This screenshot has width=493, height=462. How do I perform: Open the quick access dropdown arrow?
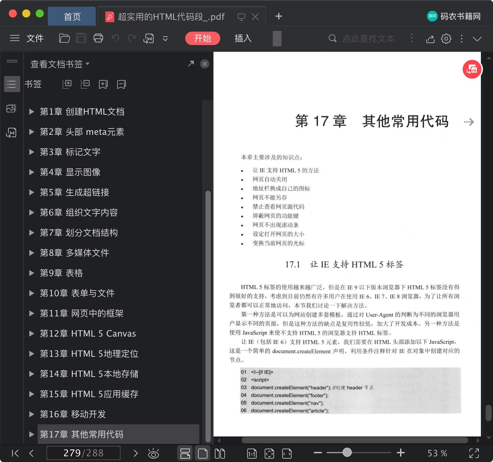tap(165, 39)
